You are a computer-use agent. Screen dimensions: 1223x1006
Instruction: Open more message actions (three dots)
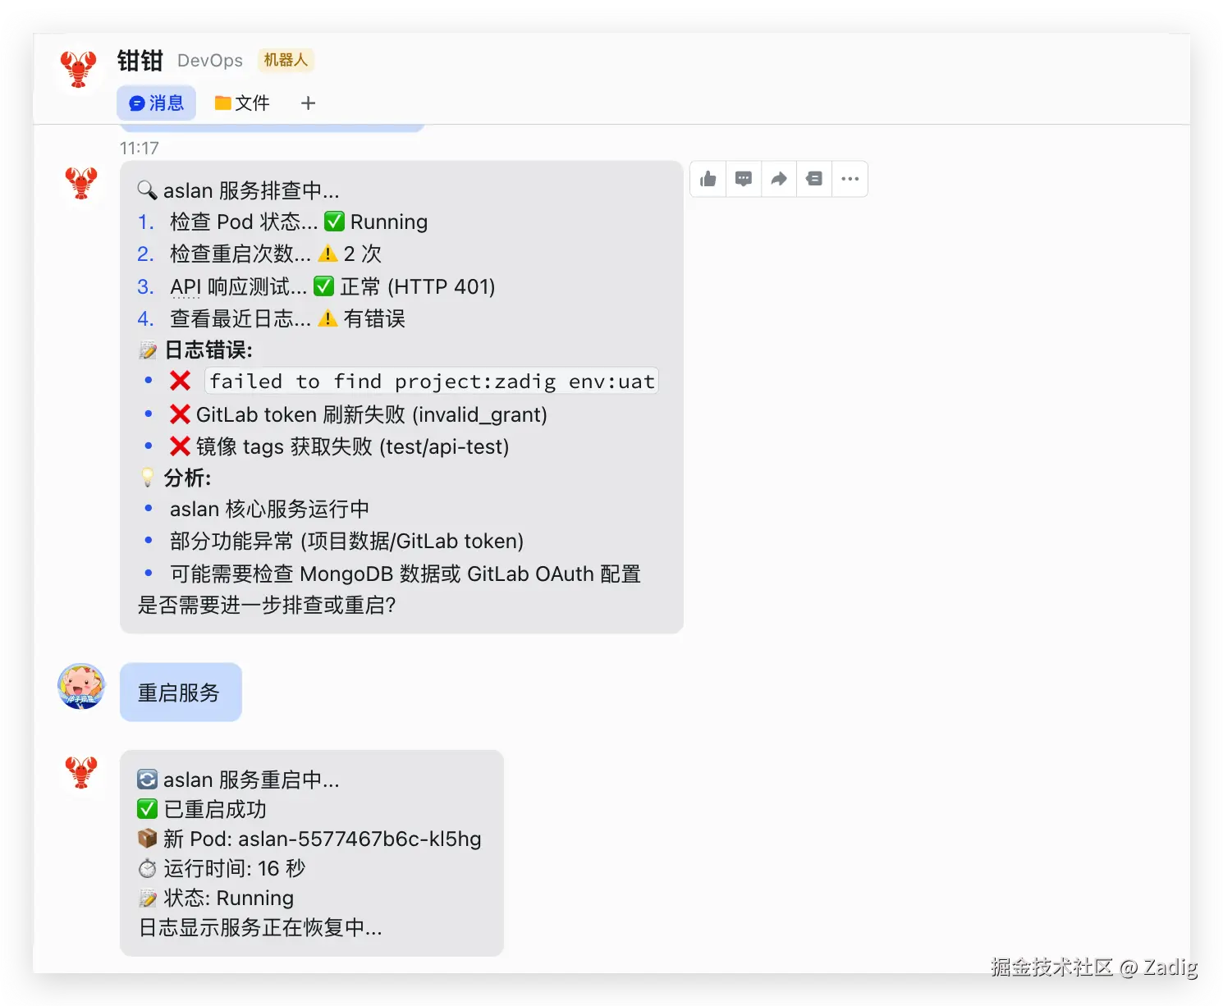pos(850,179)
